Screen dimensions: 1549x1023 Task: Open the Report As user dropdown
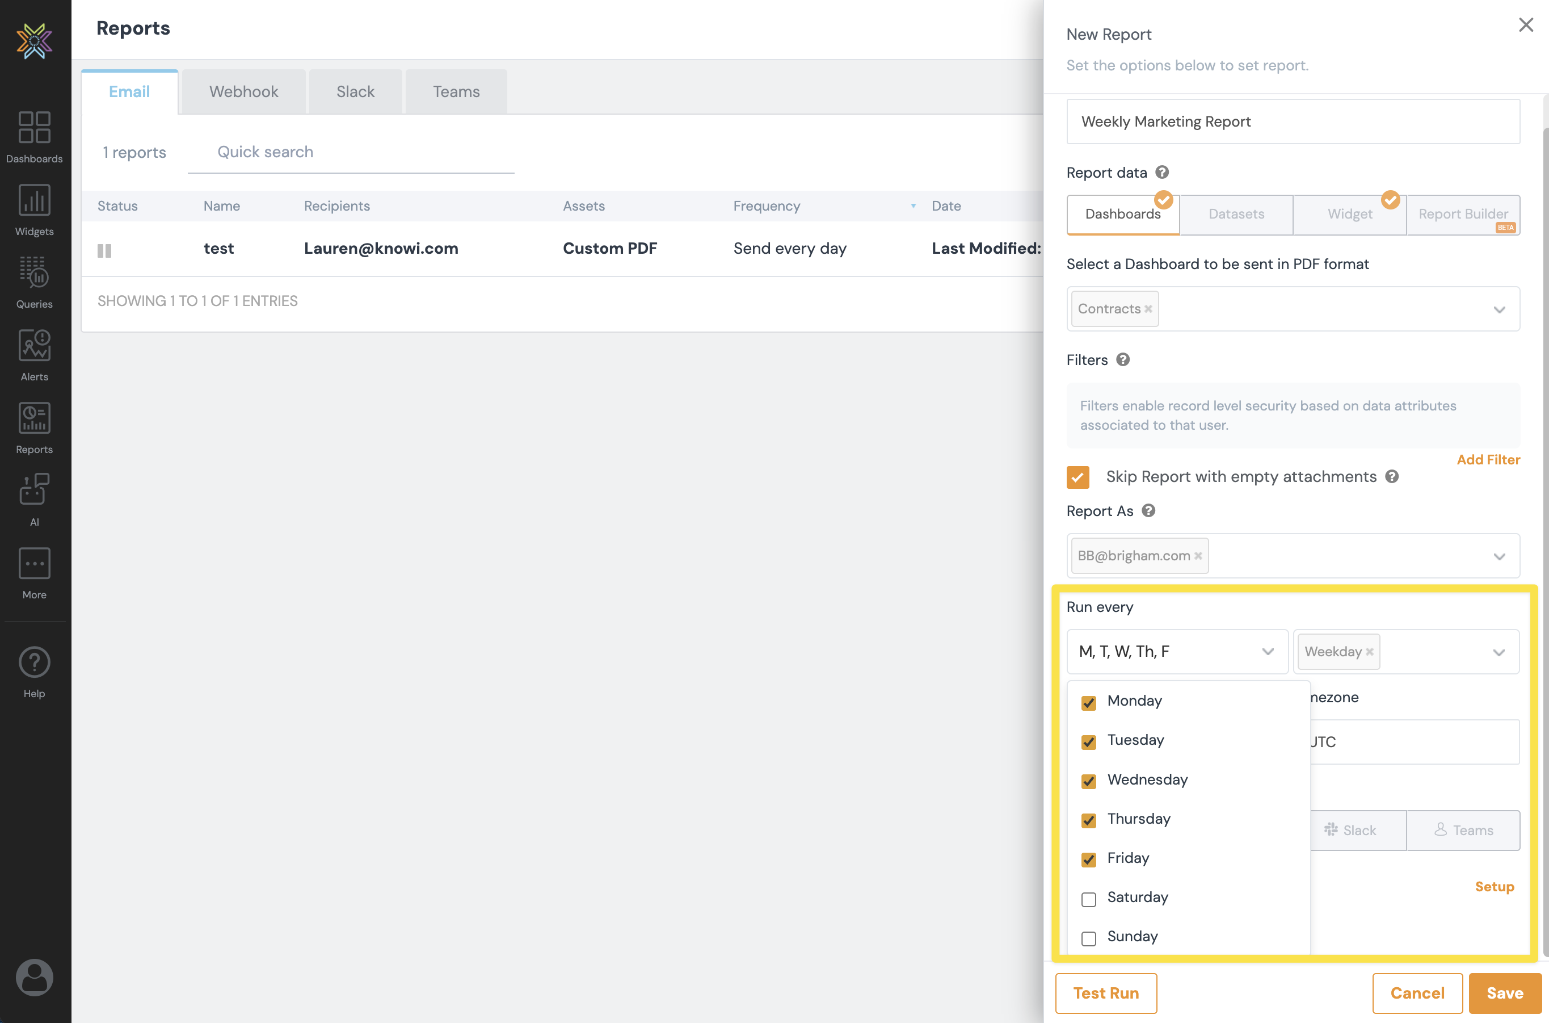tap(1499, 556)
